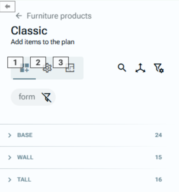Click the three-axis 3D orientation icon

click(140, 68)
